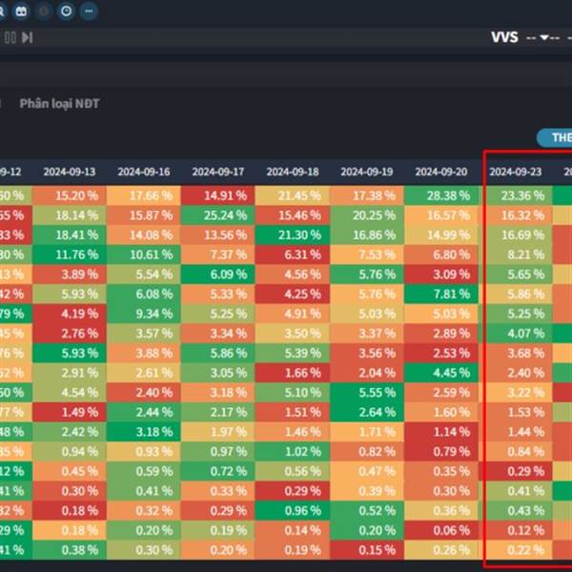Click the 1.66 % cell
The image size is (572, 572).
[x=293, y=373]
